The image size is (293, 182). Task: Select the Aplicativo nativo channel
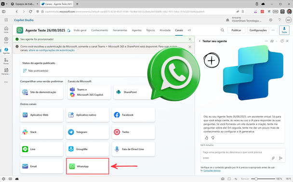pos(87,115)
